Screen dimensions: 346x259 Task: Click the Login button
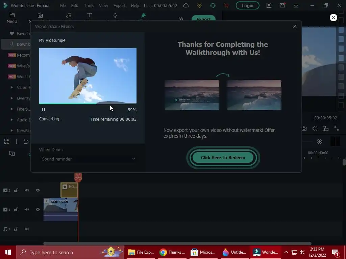click(x=248, y=5)
